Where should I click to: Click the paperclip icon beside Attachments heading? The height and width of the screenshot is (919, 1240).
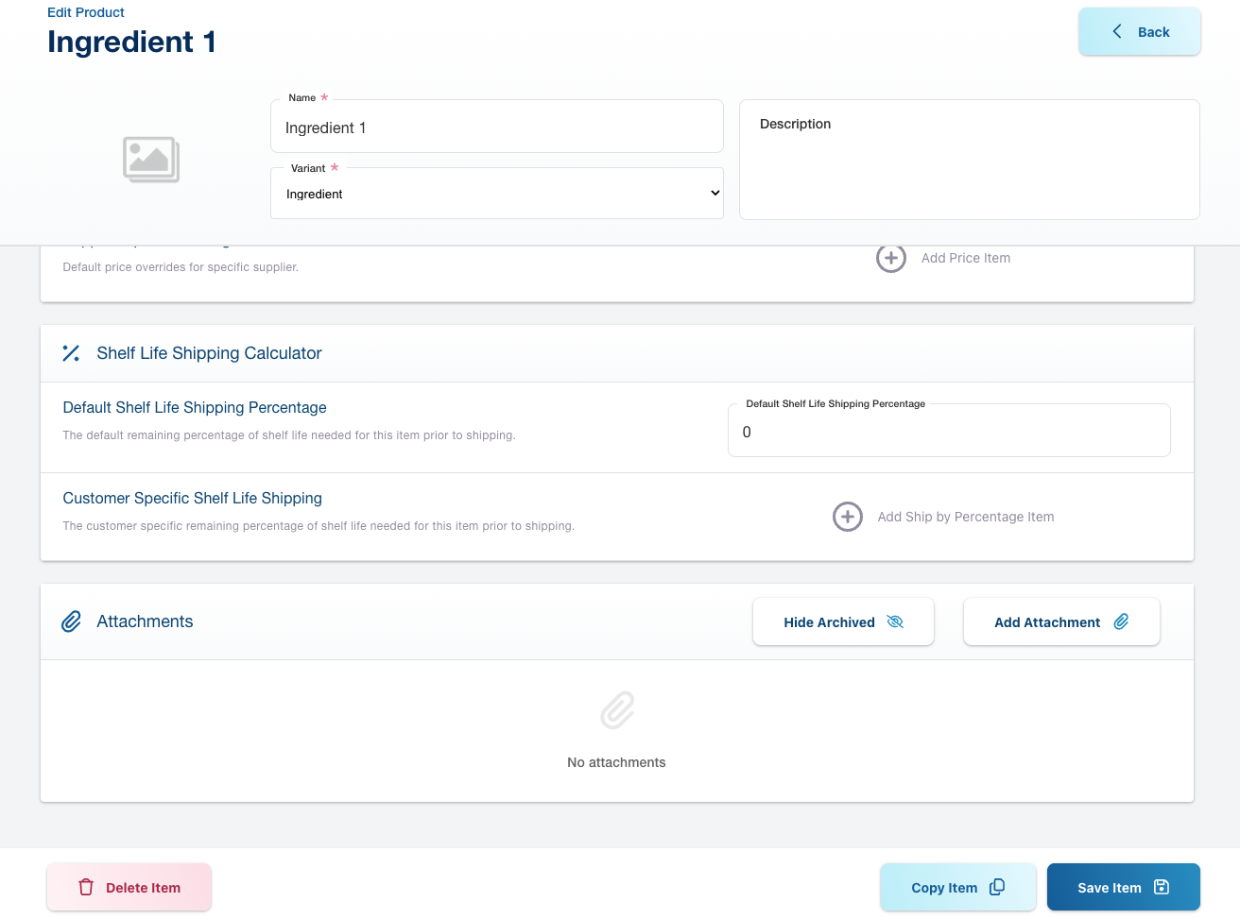(71, 621)
